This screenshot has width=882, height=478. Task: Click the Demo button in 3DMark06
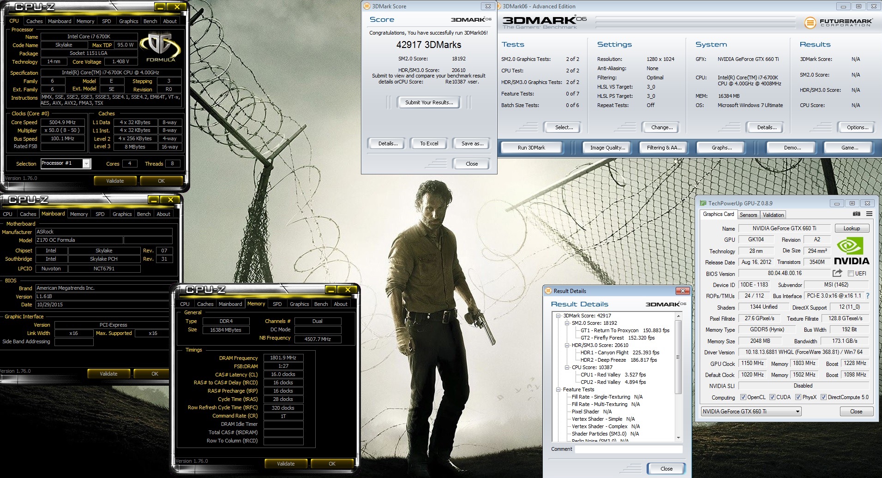point(792,148)
